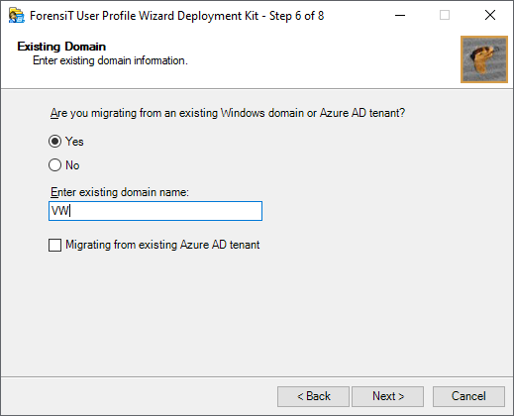Click the "Yes" option label text
The width and height of the screenshot is (514, 416).
click(x=74, y=142)
